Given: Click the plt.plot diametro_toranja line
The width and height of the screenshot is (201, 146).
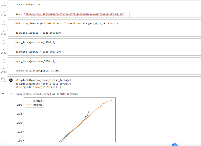Looking at the screenshot, I should click(x=43, y=84).
